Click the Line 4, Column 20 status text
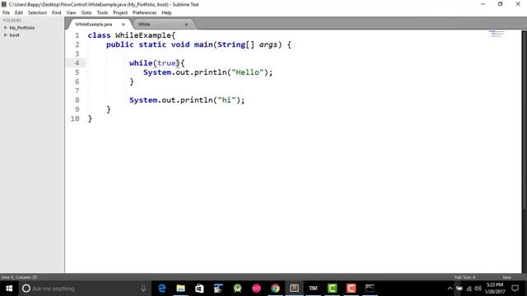Image resolution: width=527 pixels, height=296 pixels. pos(19,277)
